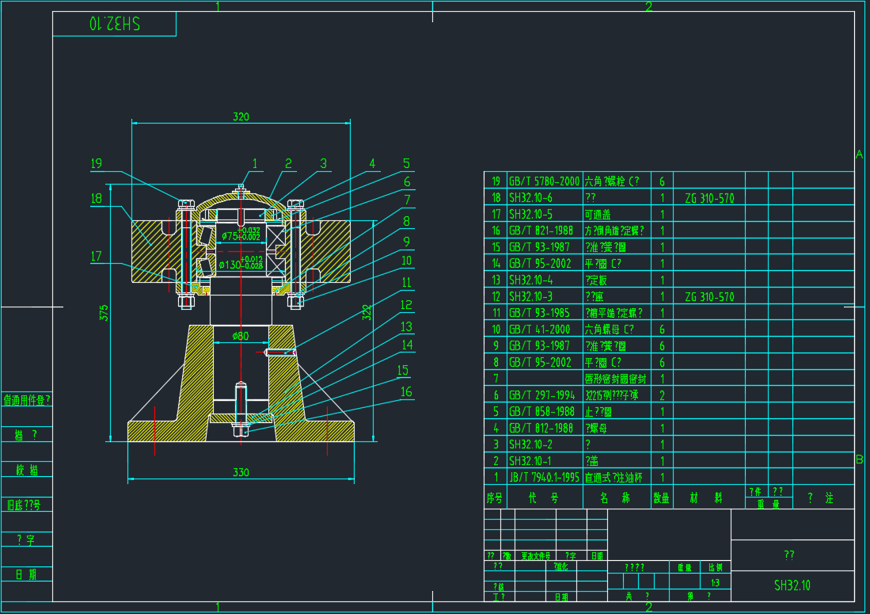Select balloon number 17 on the assembly view
The height and width of the screenshot is (614, 870).
coord(97,256)
